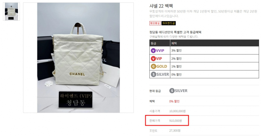Viewport: 261px width, 136px height.
Task: Click the 1% 할인 benefit cell
Action: click(214, 67)
